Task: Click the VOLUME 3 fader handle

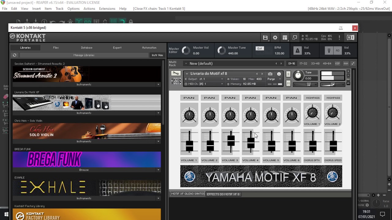Action: tap(231, 140)
